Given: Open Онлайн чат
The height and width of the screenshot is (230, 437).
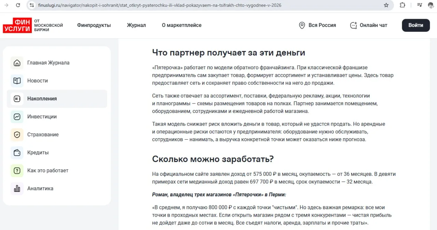Looking at the screenshot, I should pos(369,25).
